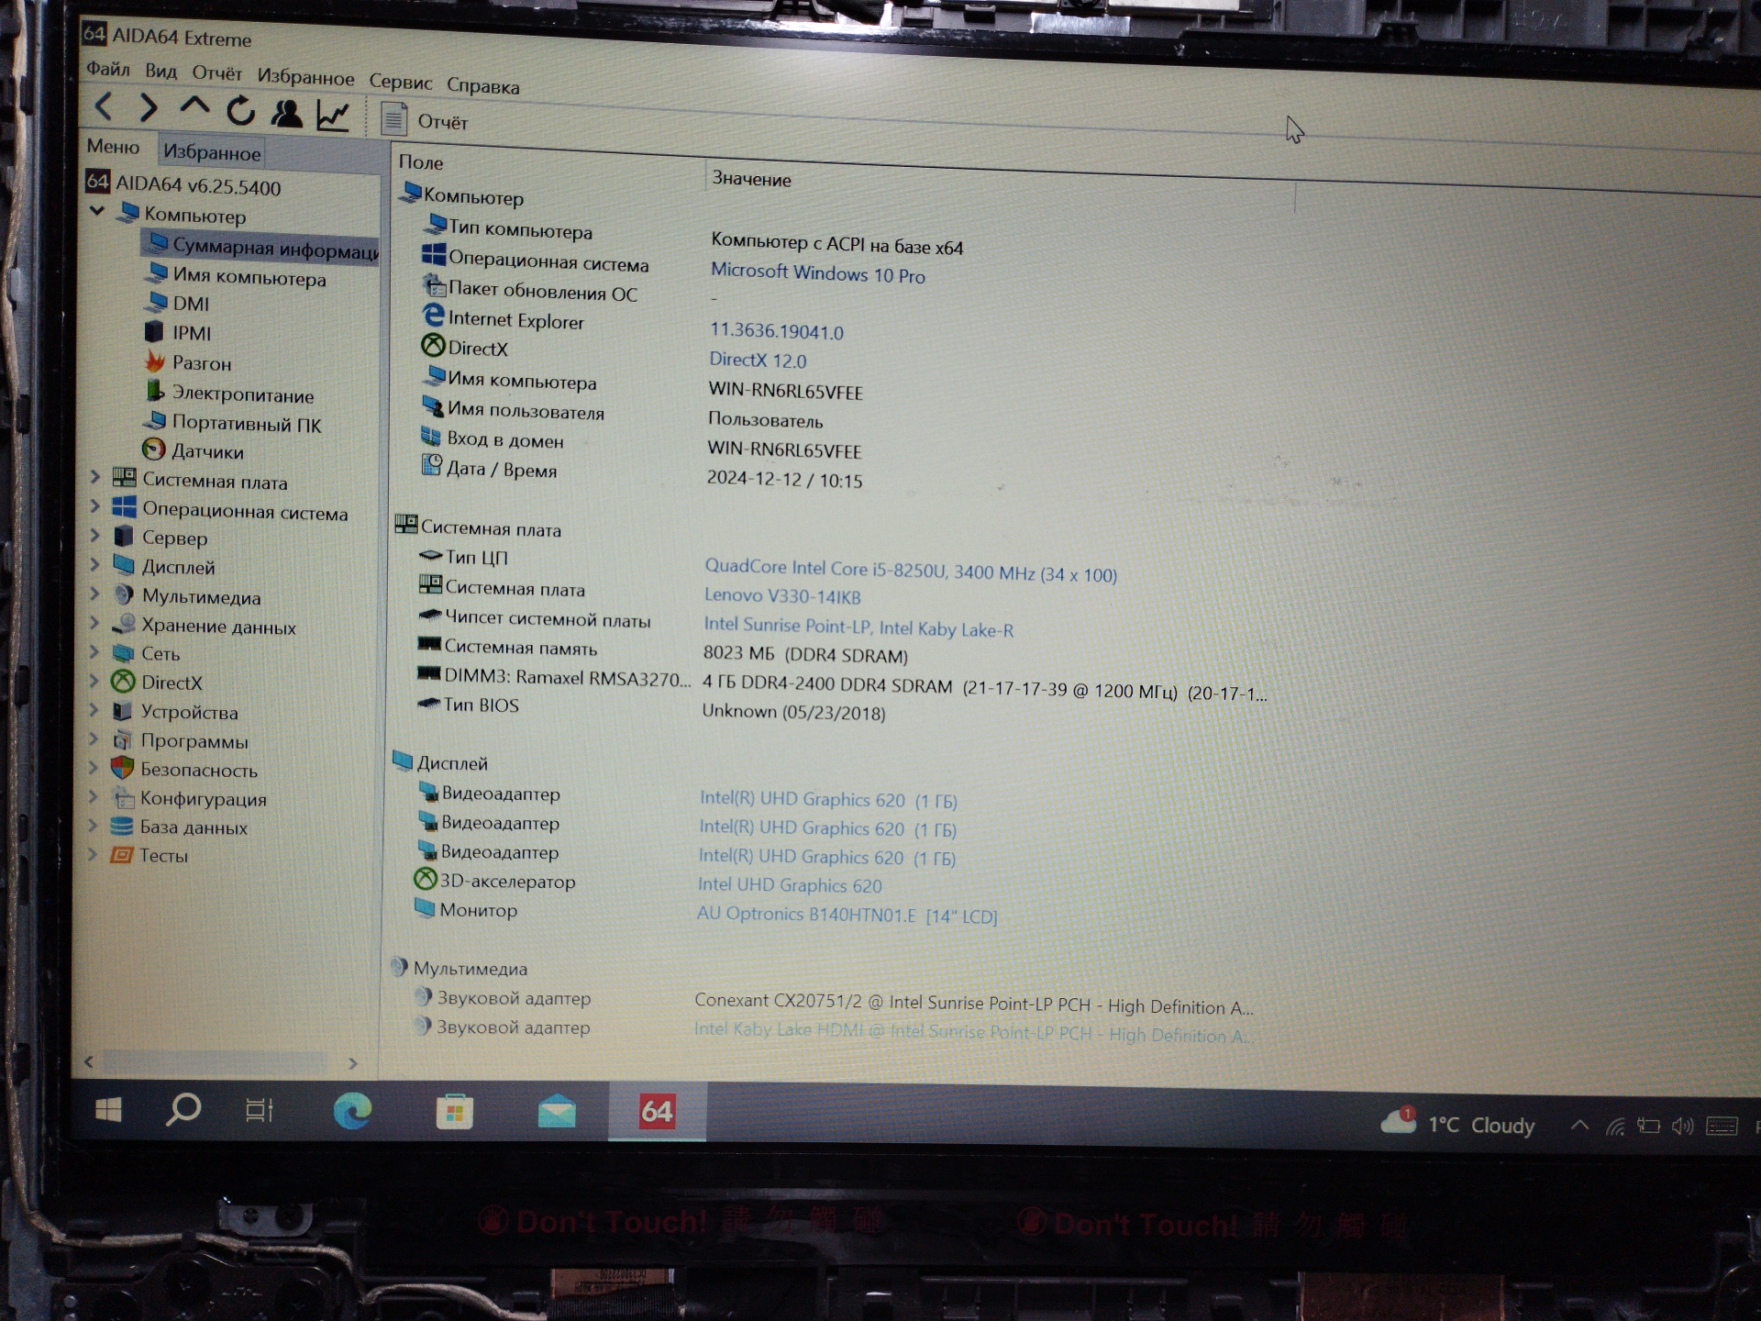Switch to the Меню tab
1761x1321 pixels.
[113, 147]
